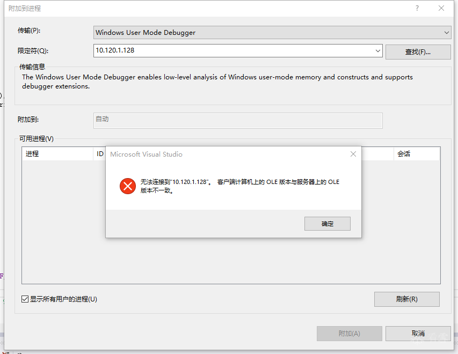The width and height of the screenshot is (458, 354).
Task: Expand the 限定符(Q) combo box arrow
Action: coord(377,51)
